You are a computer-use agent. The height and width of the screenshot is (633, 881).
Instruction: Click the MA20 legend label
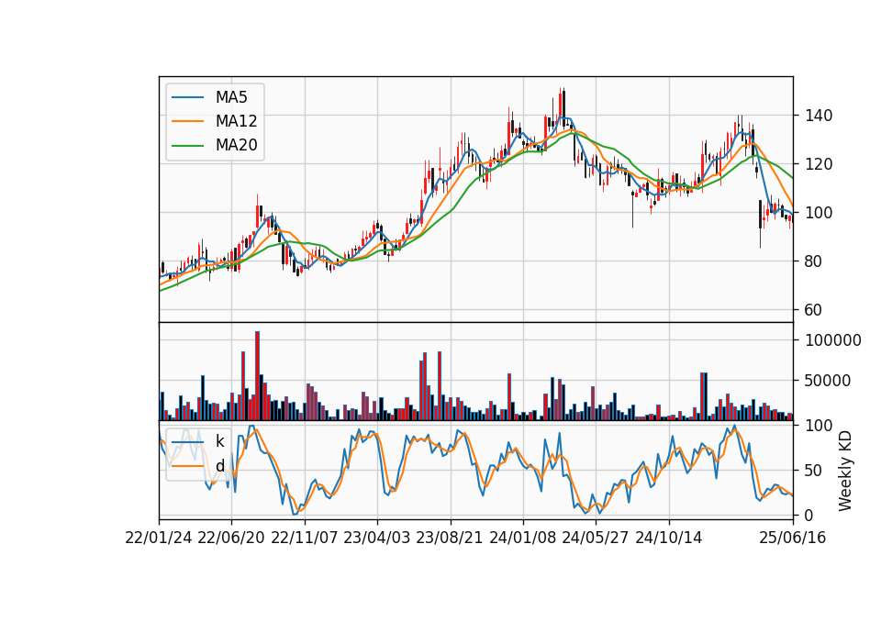click(236, 146)
